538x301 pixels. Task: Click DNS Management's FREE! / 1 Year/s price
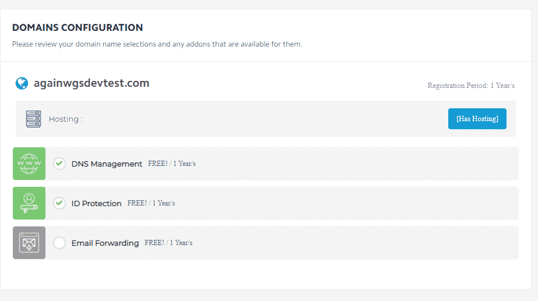click(172, 164)
